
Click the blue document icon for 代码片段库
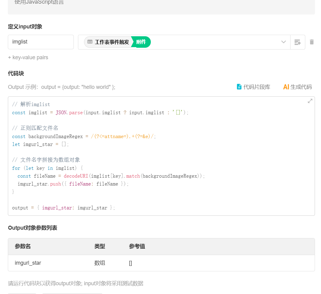[x=239, y=87]
